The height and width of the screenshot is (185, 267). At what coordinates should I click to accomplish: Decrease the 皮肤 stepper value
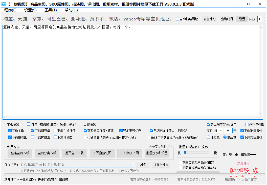coord(264,20)
